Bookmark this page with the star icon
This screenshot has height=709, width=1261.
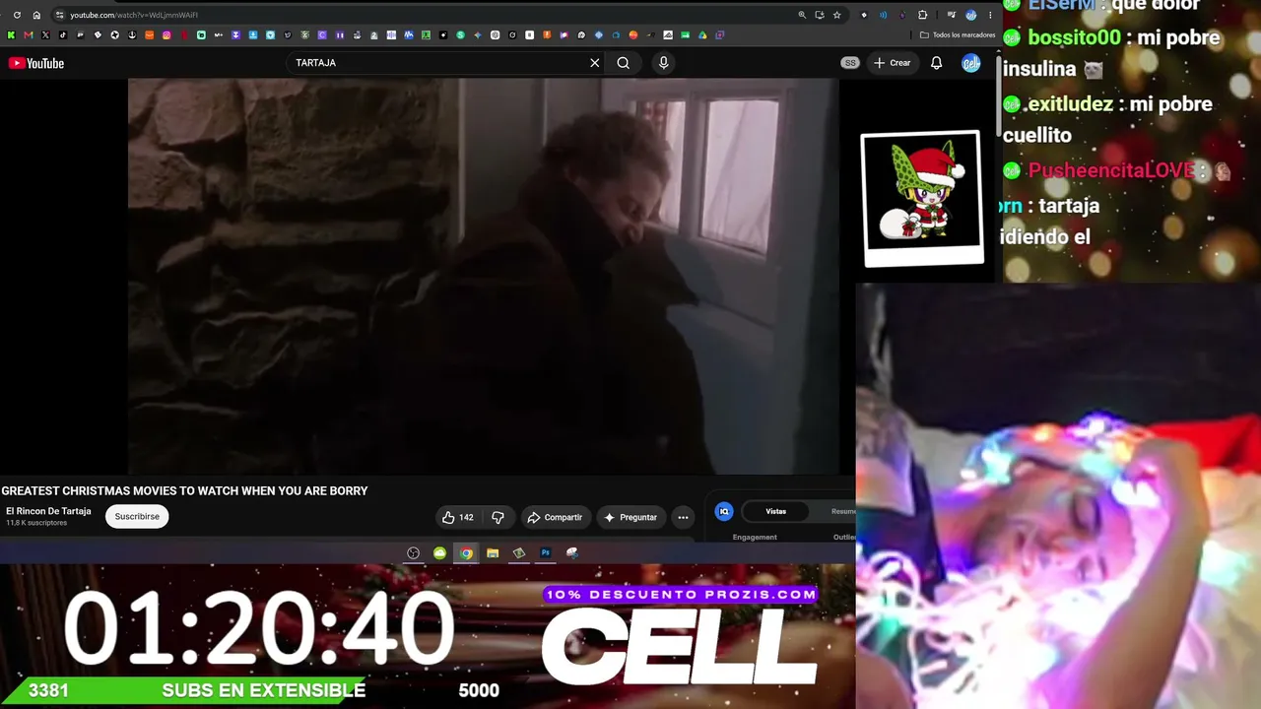point(837,15)
